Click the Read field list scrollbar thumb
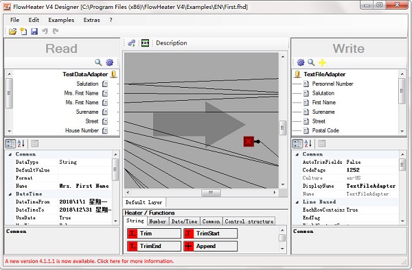Viewport: 412px width, 270px height. [9, 93]
